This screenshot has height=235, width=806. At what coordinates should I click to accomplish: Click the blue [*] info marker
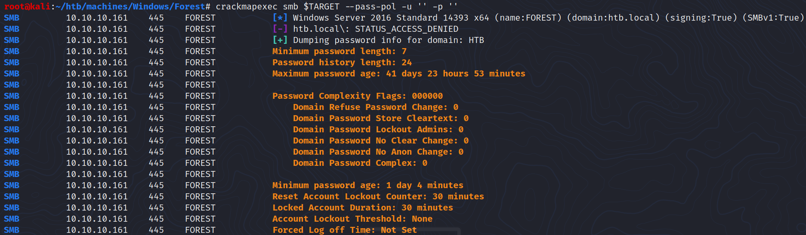pos(280,18)
